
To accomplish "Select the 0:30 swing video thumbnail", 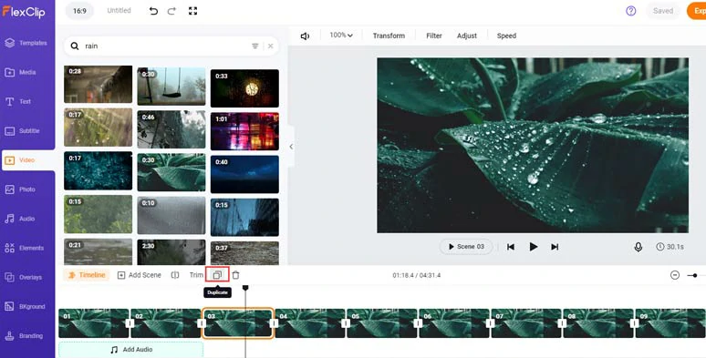I will [171, 87].
